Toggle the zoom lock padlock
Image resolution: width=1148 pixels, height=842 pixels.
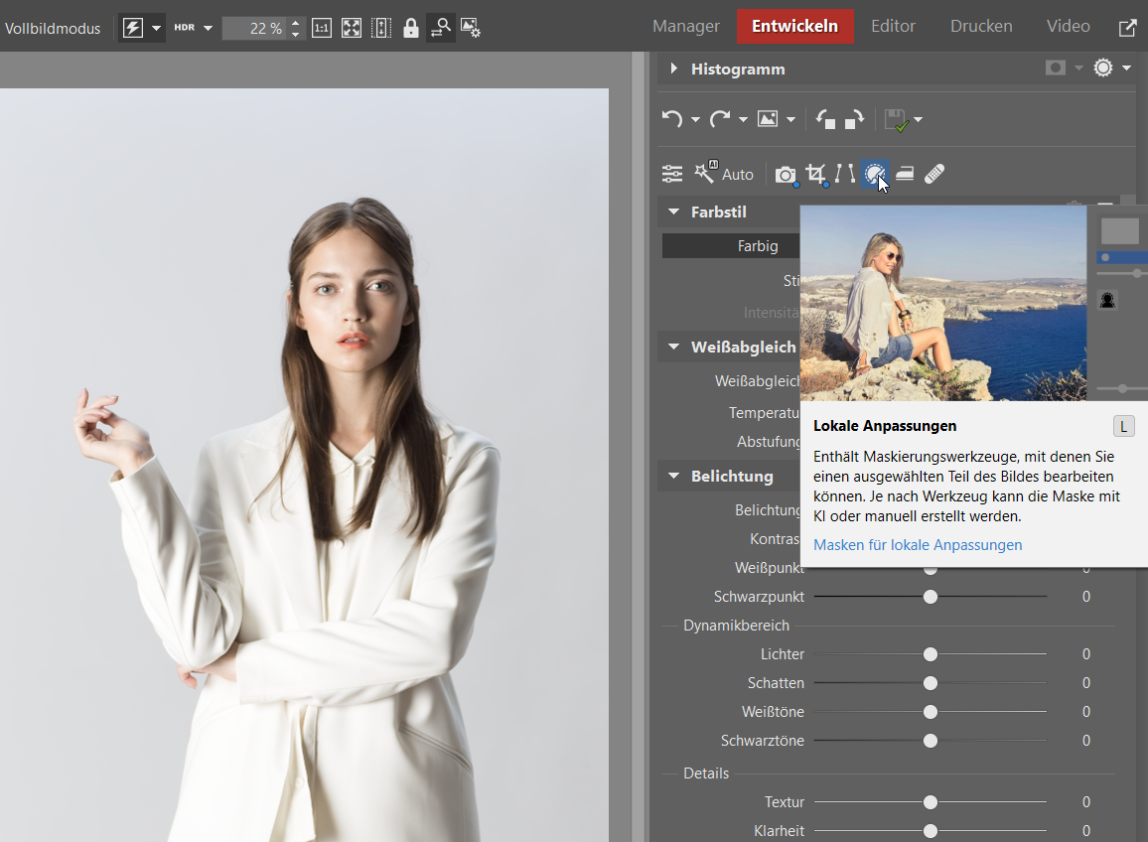click(411, 28)
